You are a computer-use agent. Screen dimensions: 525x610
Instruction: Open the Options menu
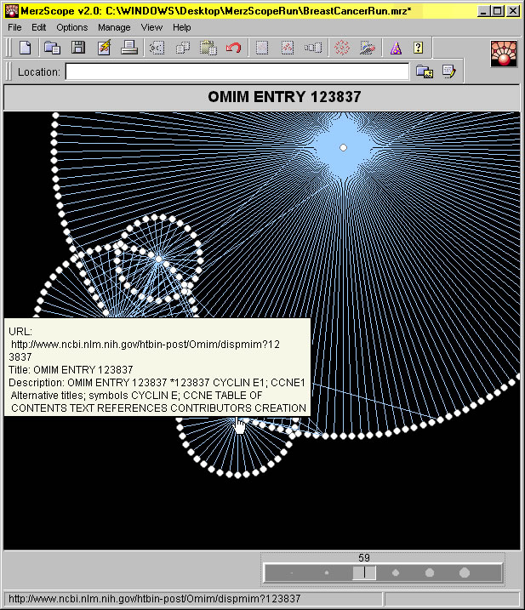(x=72, y=27)
